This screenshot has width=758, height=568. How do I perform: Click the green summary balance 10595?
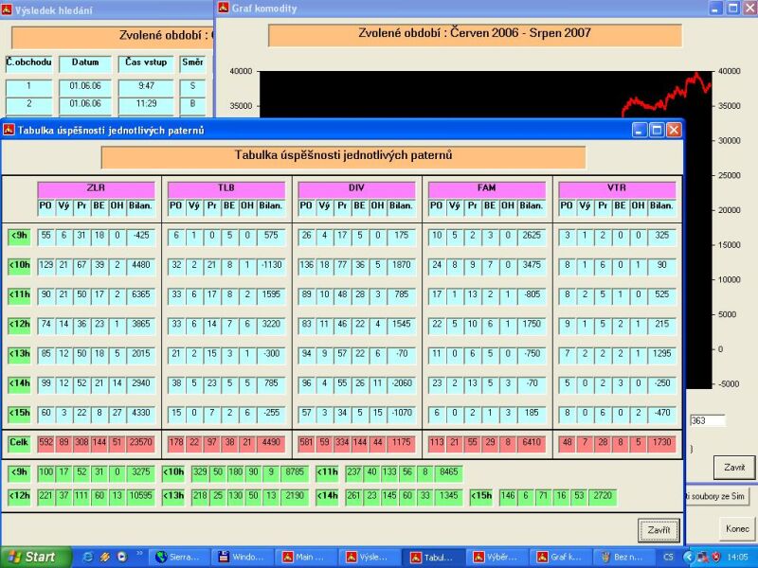(140, 496)
